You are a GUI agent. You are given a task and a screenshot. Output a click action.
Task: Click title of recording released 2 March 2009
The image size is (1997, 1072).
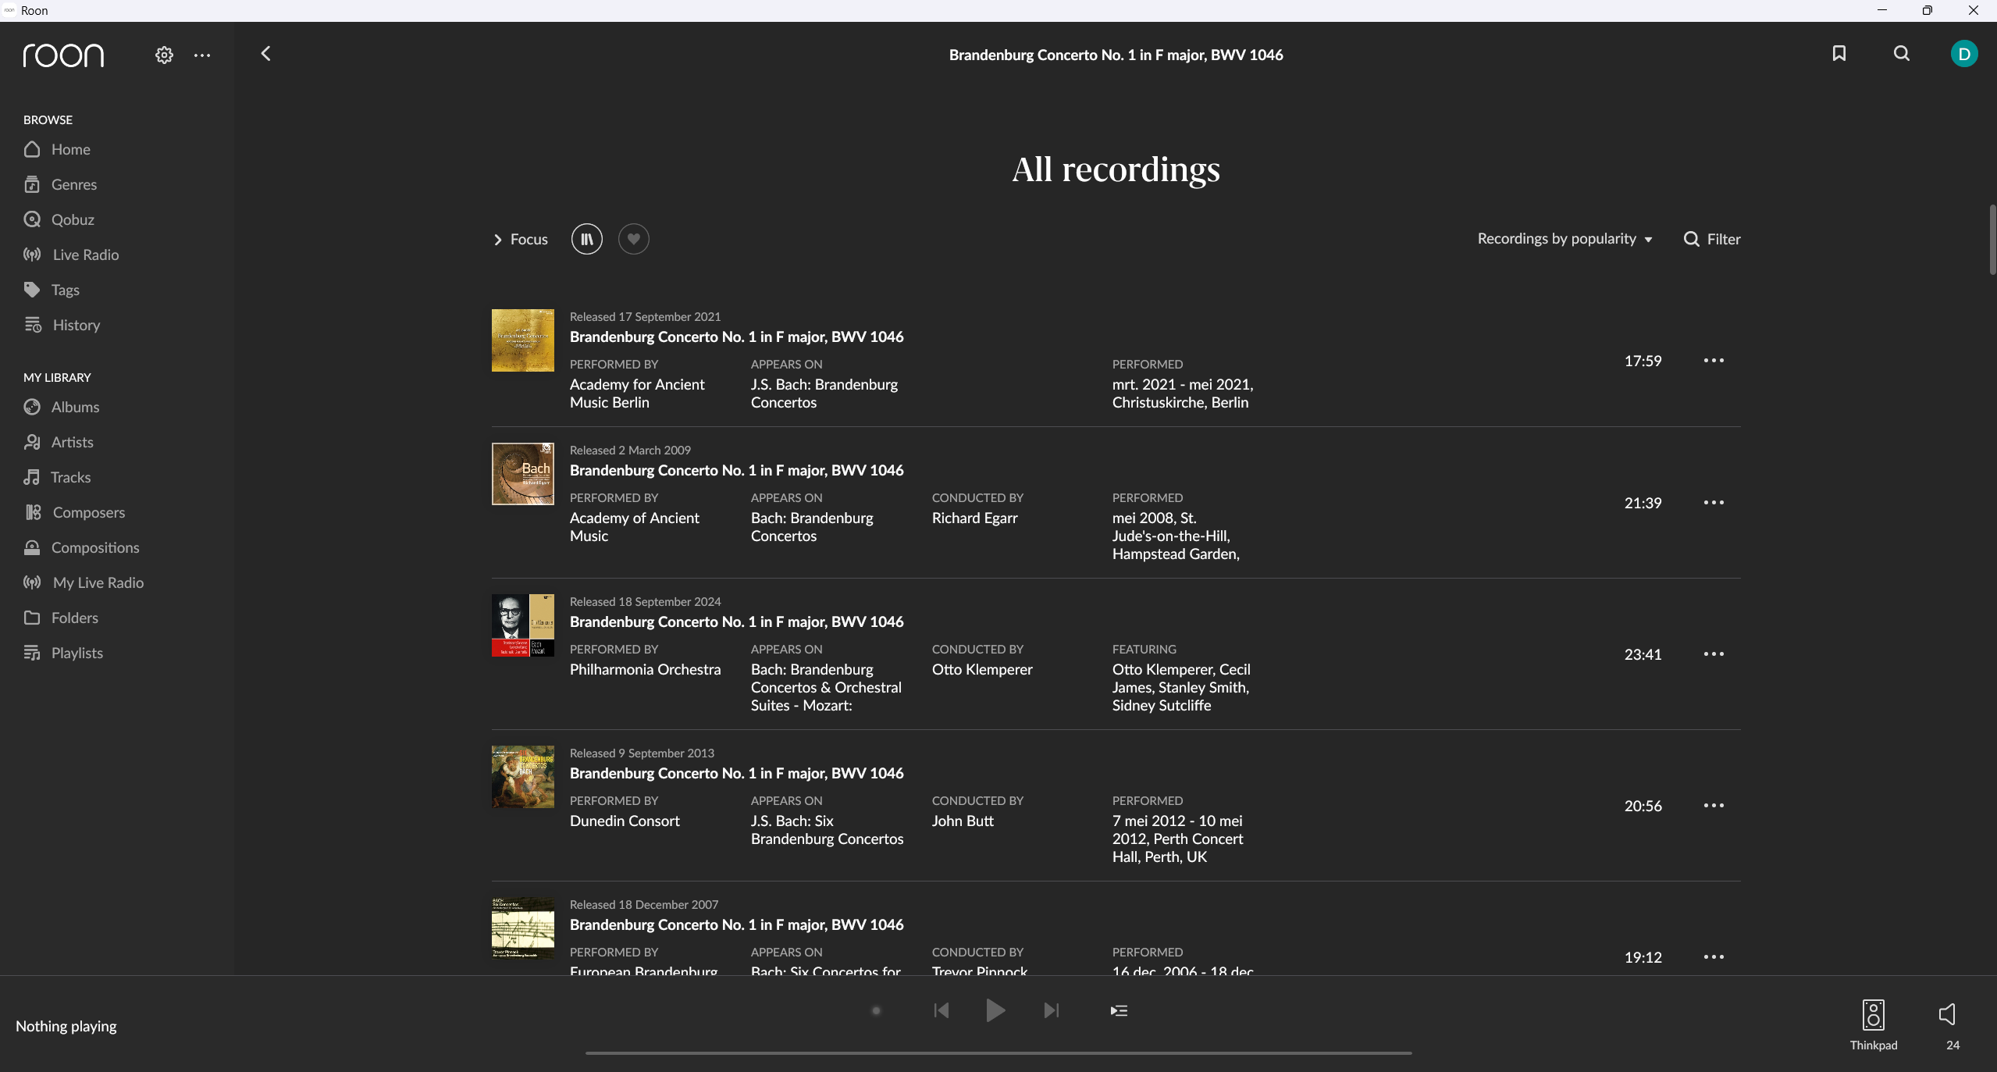coord(736,470)
